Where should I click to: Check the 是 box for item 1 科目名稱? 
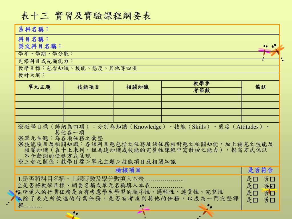tap(255, 179)
